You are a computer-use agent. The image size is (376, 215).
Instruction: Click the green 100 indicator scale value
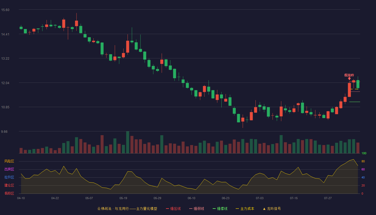pos(364,153)
